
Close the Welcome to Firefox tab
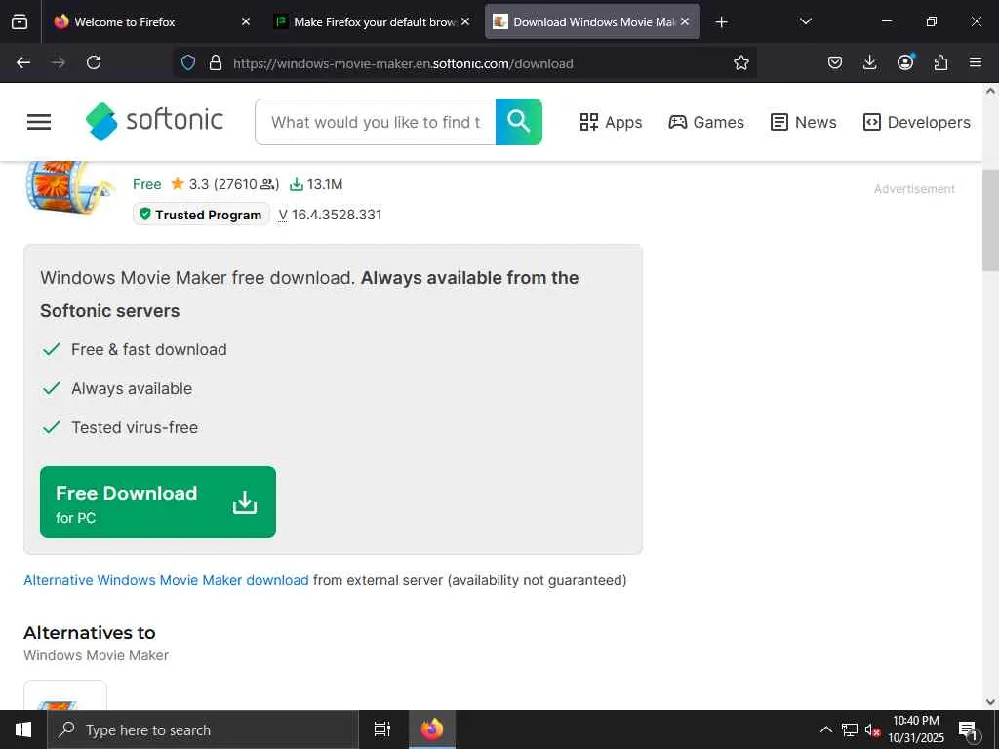[246, 21]
